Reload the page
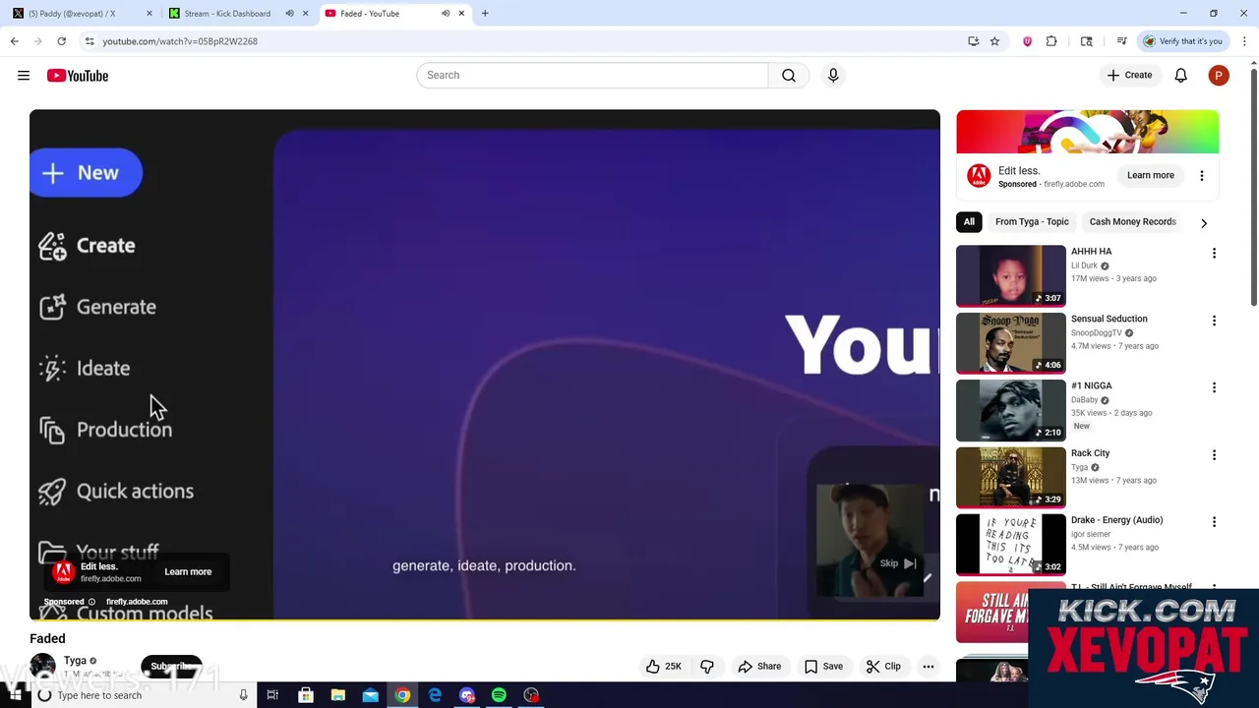The image size is (1259, 708). (61, 41)
